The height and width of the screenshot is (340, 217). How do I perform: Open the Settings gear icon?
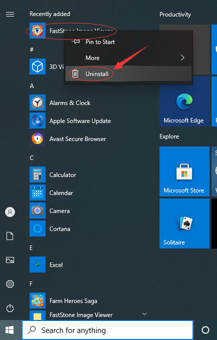(10, 284)
